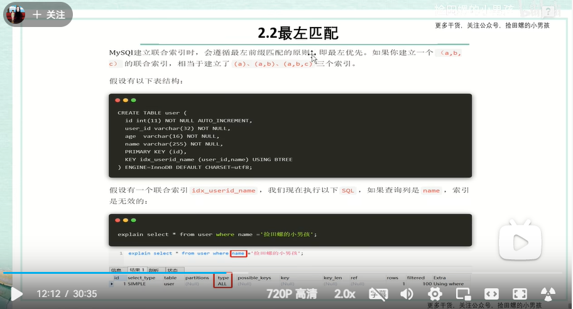573x309 pixels.
Task: Seek on the blue video progress bar
Action: tap(282, 273)
